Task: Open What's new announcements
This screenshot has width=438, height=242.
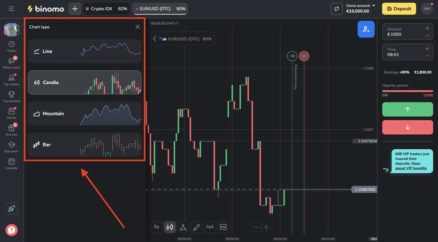Action: point(11,63)
